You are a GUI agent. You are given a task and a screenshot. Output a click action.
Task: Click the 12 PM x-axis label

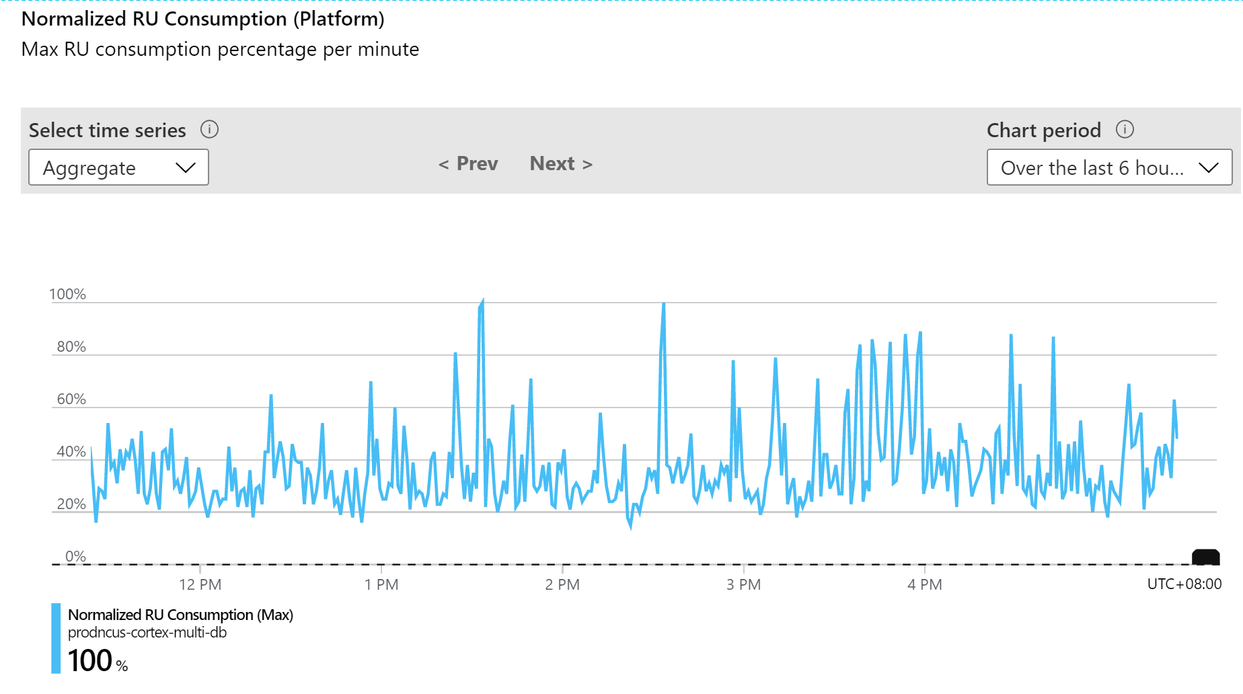click(x=200, y=584)
